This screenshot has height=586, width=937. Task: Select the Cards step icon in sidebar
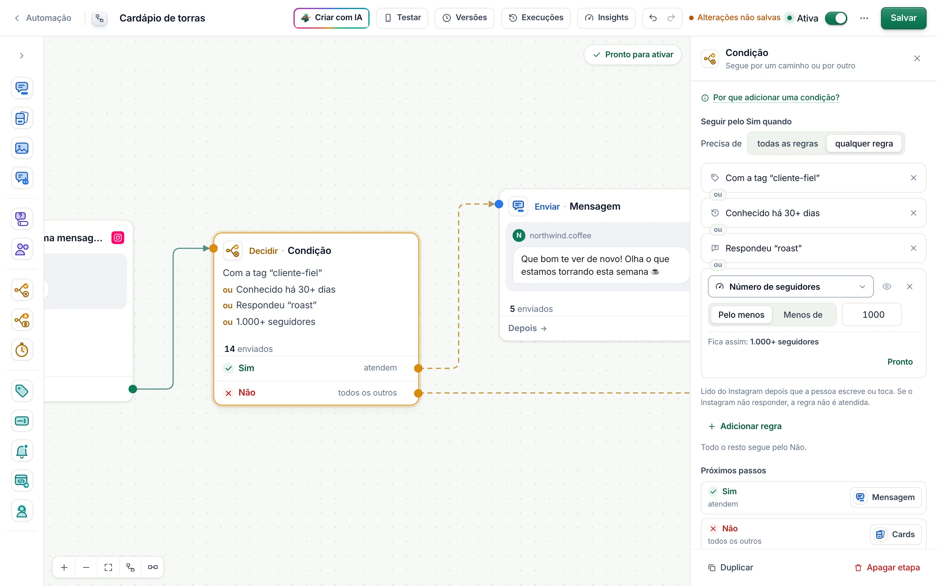(22, 118)
